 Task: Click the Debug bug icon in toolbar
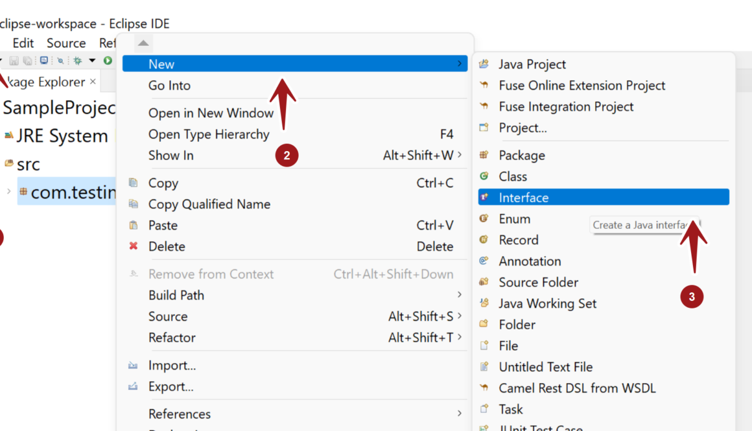click(77, 61)
